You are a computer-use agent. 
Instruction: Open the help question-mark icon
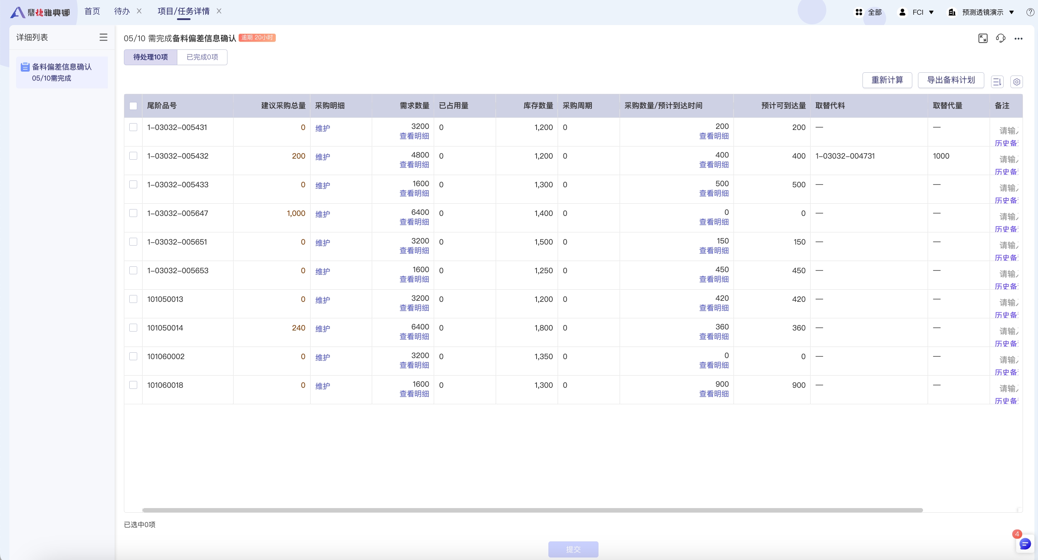tap(1030, 12)
